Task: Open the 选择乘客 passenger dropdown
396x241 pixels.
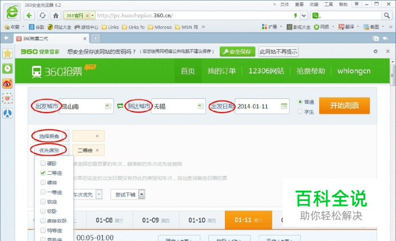Action: point(50,136)
